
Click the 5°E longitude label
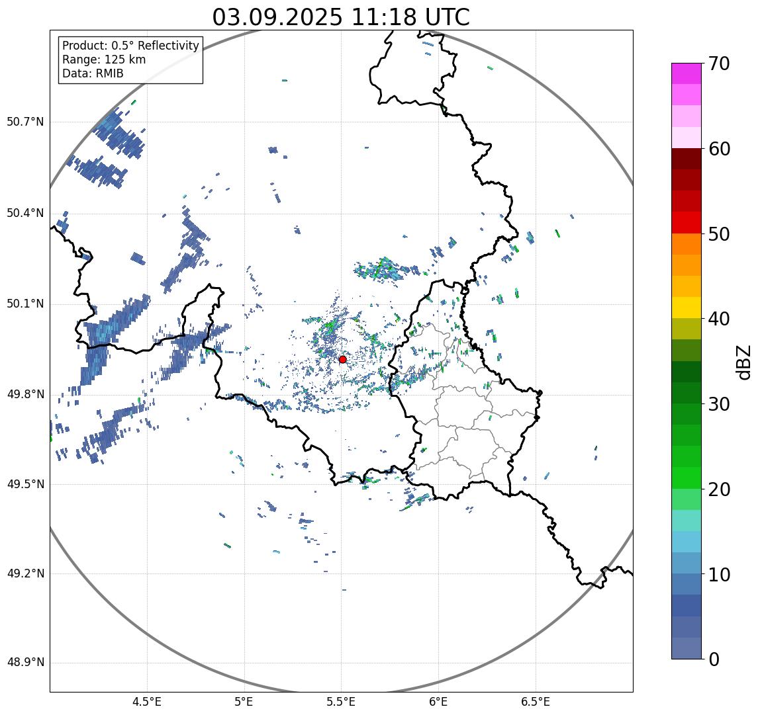click(244, 702)
